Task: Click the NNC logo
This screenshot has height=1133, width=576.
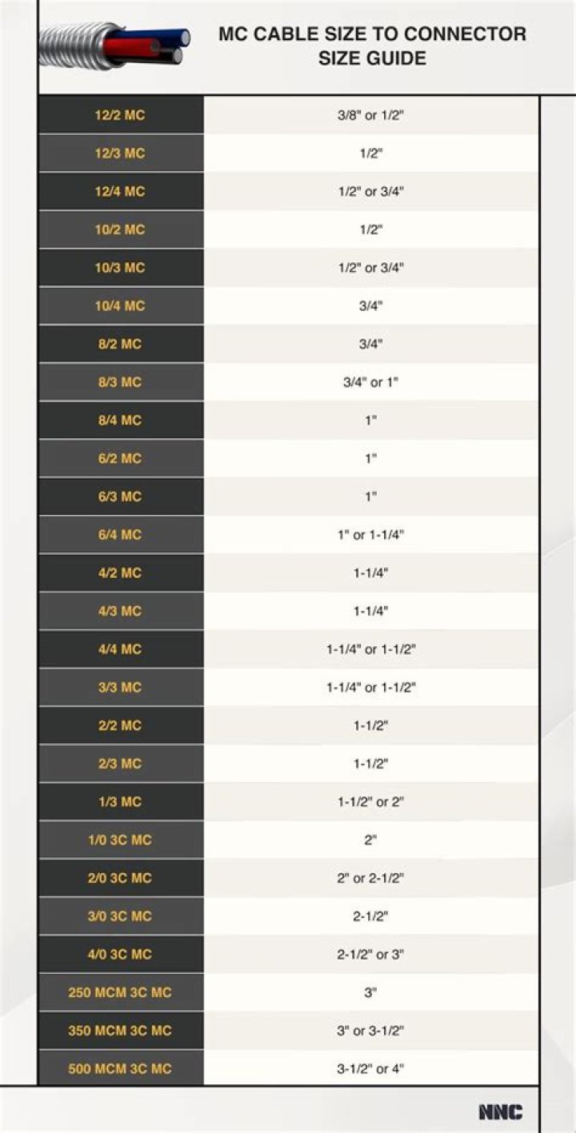Action: (500, 1111)
